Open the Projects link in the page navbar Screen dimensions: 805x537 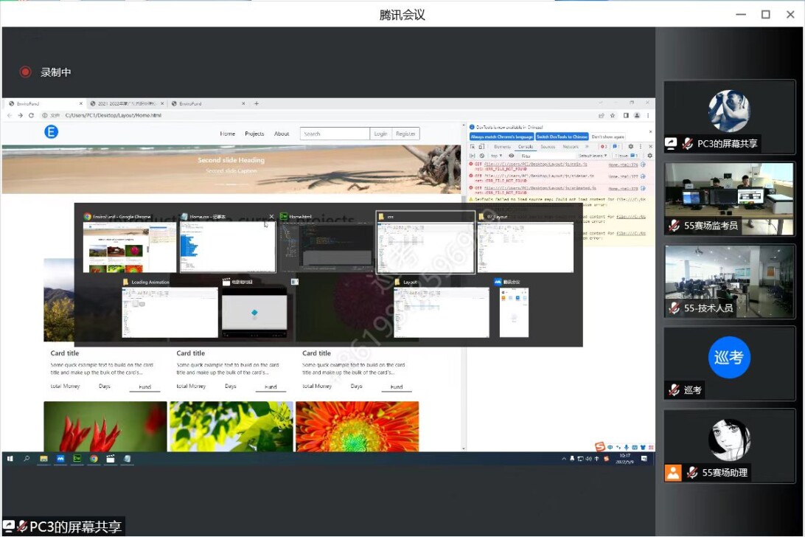click(254, 134)
